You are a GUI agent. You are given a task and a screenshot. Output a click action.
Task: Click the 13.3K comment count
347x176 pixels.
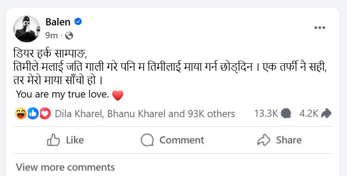pos(266,114)
